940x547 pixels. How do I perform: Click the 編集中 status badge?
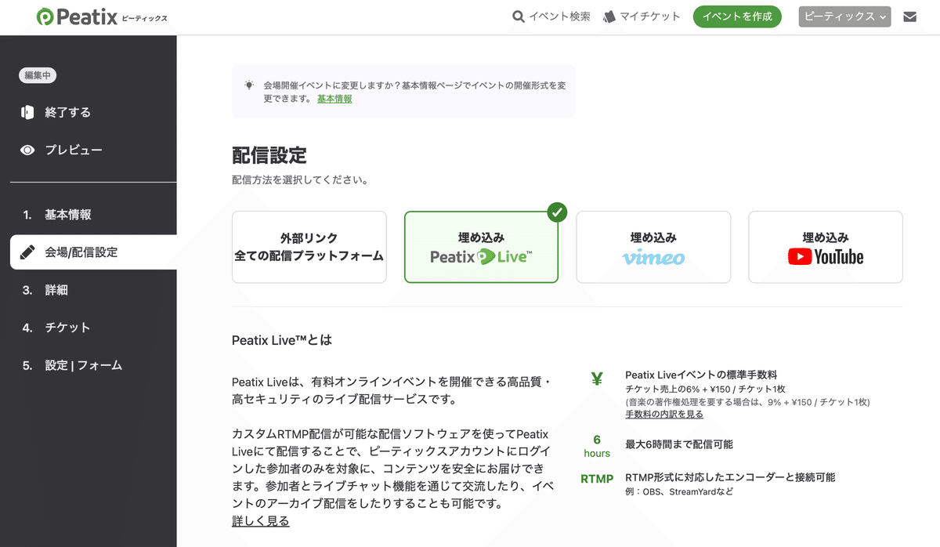tap(37, 75)
